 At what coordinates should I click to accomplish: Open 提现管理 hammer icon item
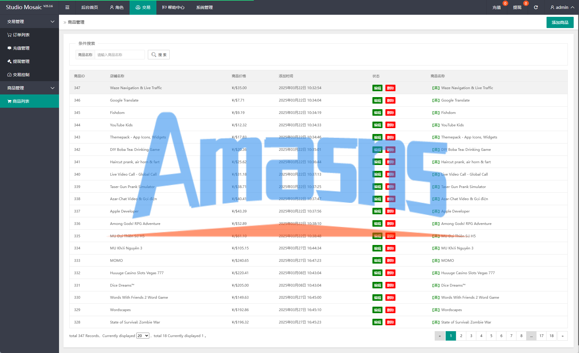[x=18, y=61]
